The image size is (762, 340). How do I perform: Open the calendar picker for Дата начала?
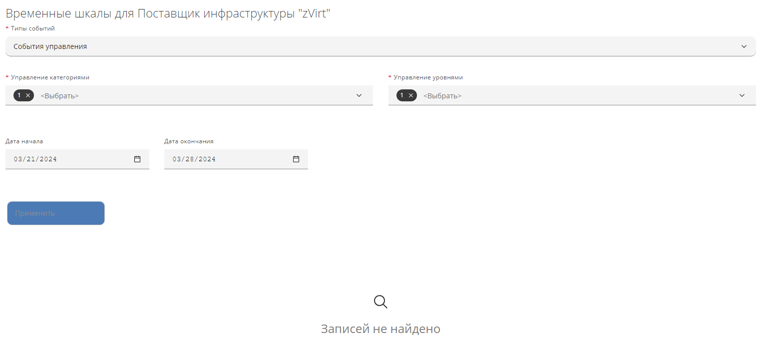[137, 159]
